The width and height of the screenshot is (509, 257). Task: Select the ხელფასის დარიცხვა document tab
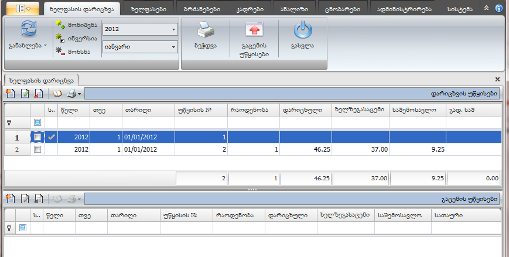pyautogui.click(x=42, y=80)
